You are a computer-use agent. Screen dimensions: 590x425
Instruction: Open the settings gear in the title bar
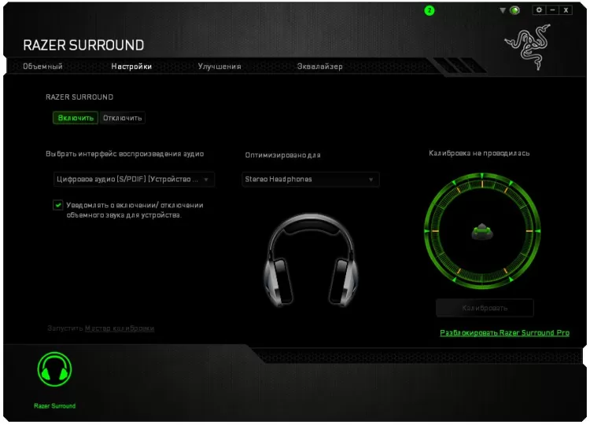(539, 10)
